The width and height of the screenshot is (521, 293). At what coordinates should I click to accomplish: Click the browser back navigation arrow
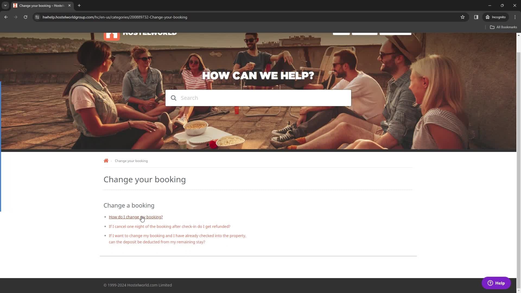click(x=6, y=17)
